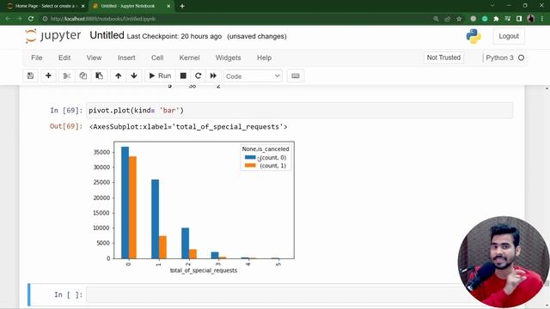Screen dimensions: 550x309
Task: Save and checkpoint the notebook
Action: point(31,76)
